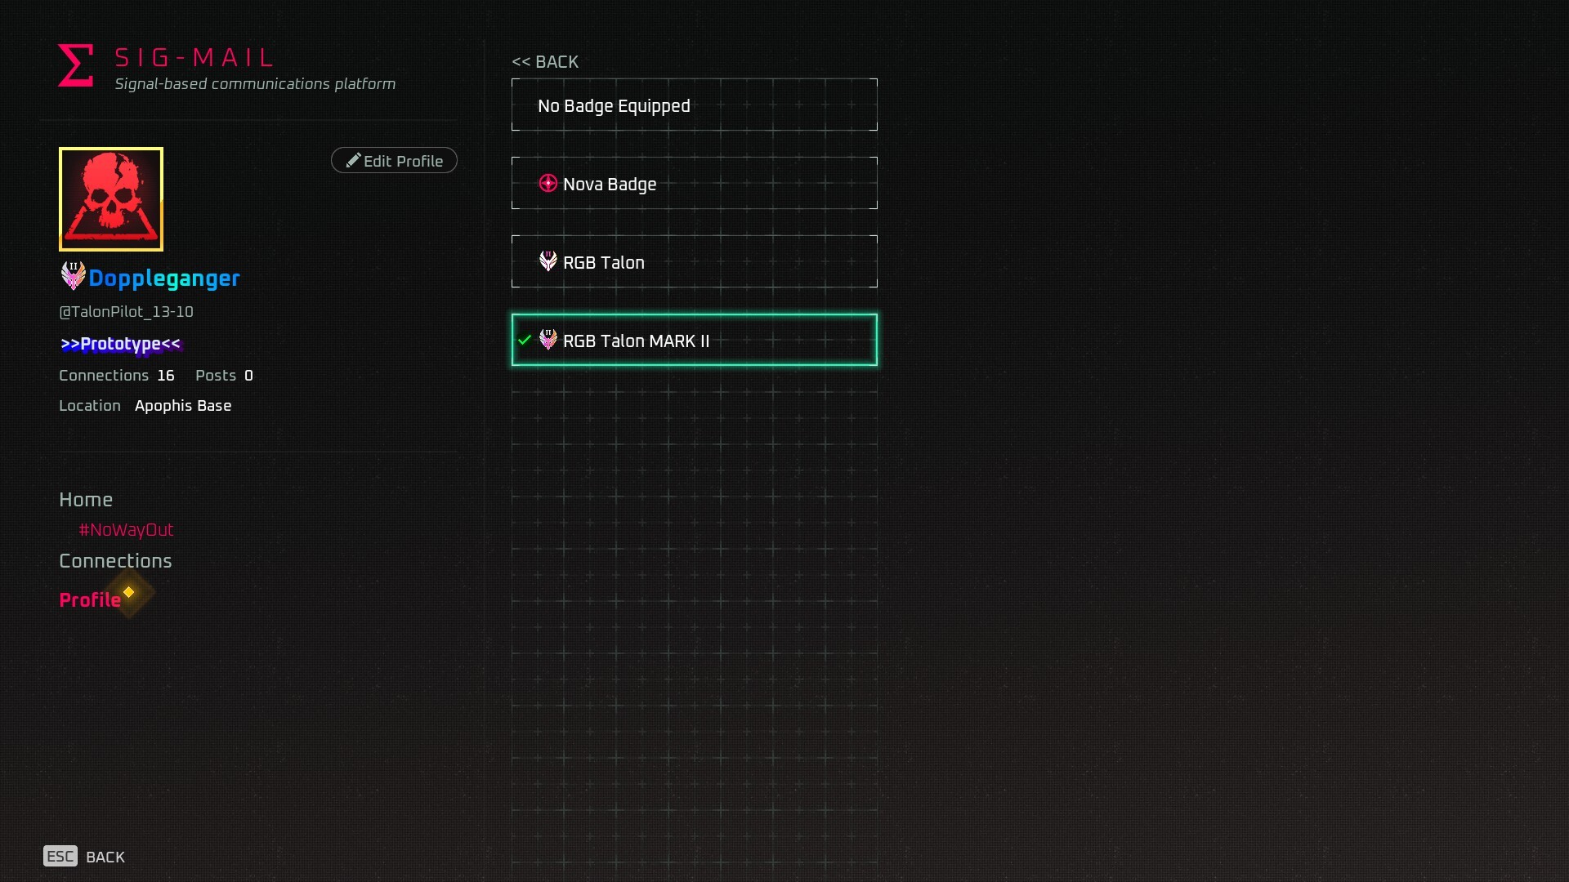Click the << BACK link
Screen dimensions: 1569x882
coord(544,61)
